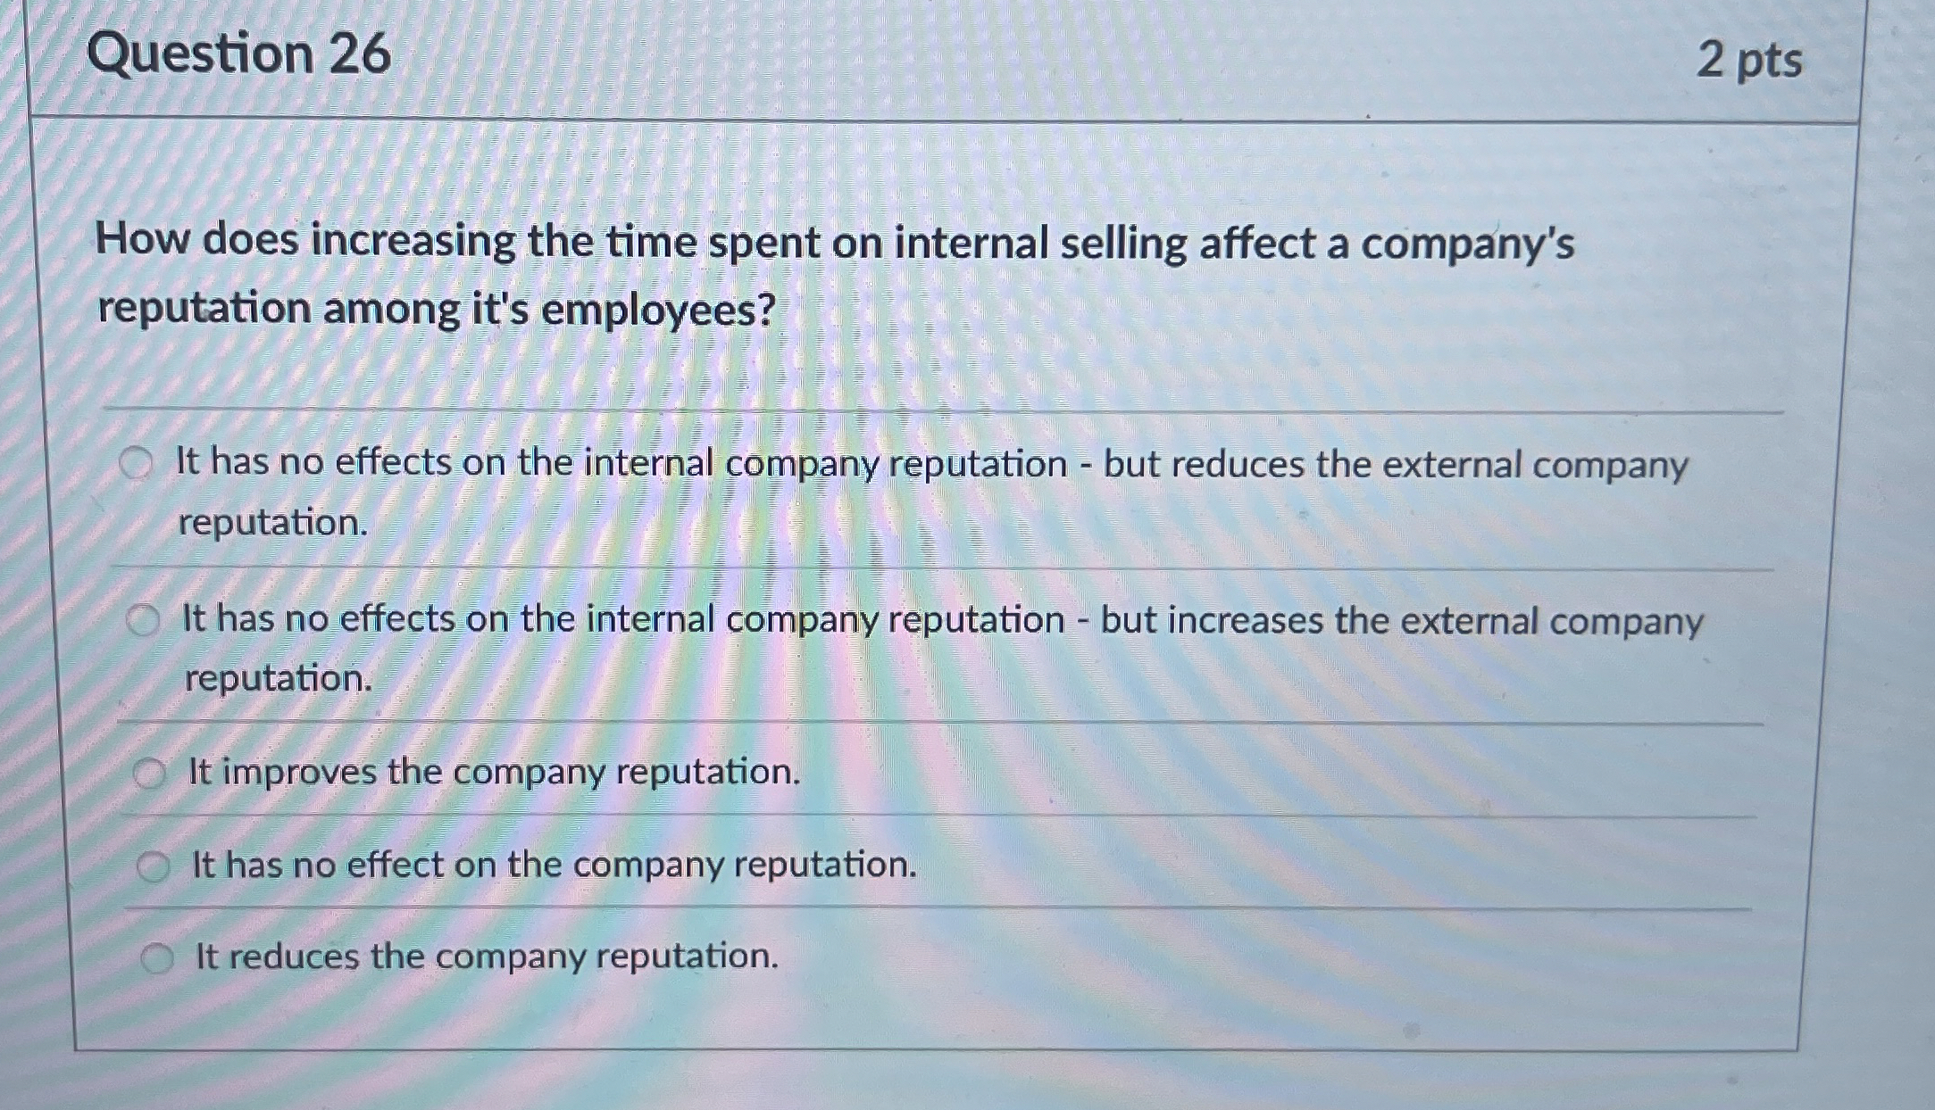Click the answer text mentioning reduced external reputation

[929, 462]
